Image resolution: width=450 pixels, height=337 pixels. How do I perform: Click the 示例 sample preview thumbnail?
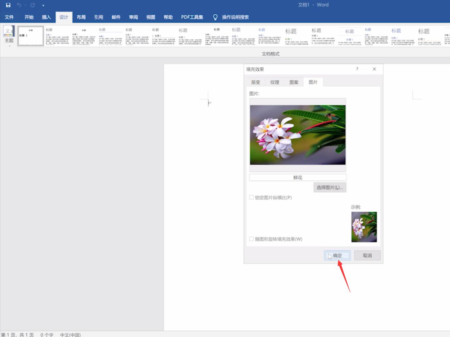pos(364,227)
